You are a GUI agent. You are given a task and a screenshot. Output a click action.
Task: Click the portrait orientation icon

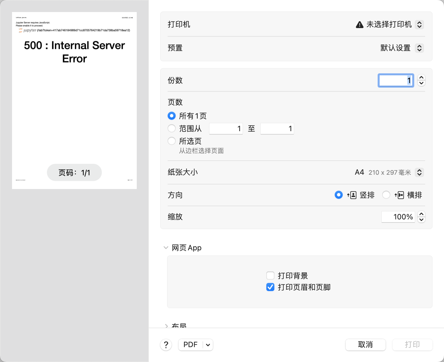click(352, 195)
